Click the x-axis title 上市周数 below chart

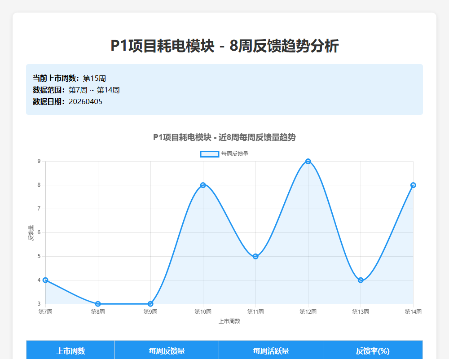[229, 321]
